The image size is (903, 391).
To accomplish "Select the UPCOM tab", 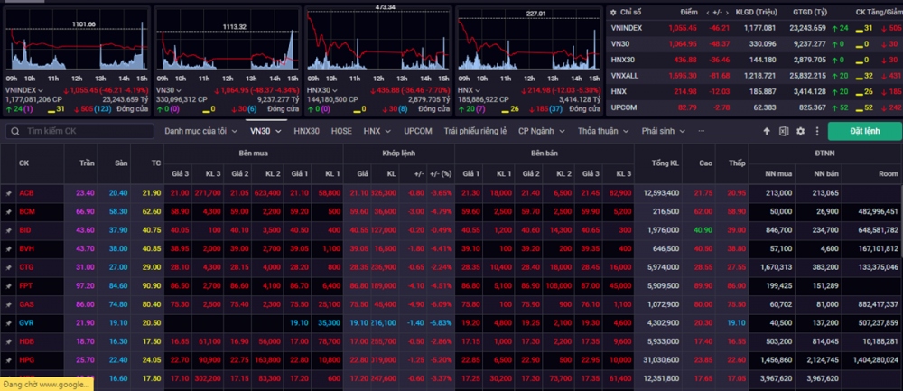I will coord(417,131).
